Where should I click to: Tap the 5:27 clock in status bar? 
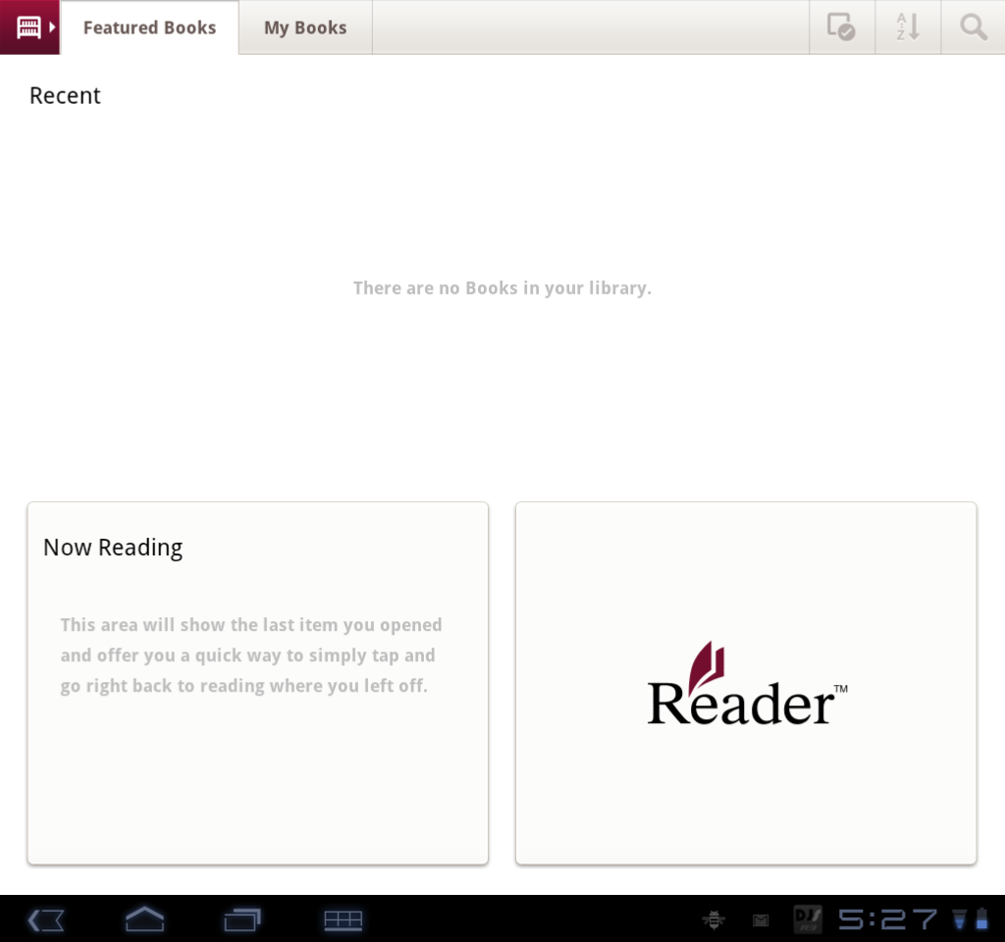[x=887, y=919]
